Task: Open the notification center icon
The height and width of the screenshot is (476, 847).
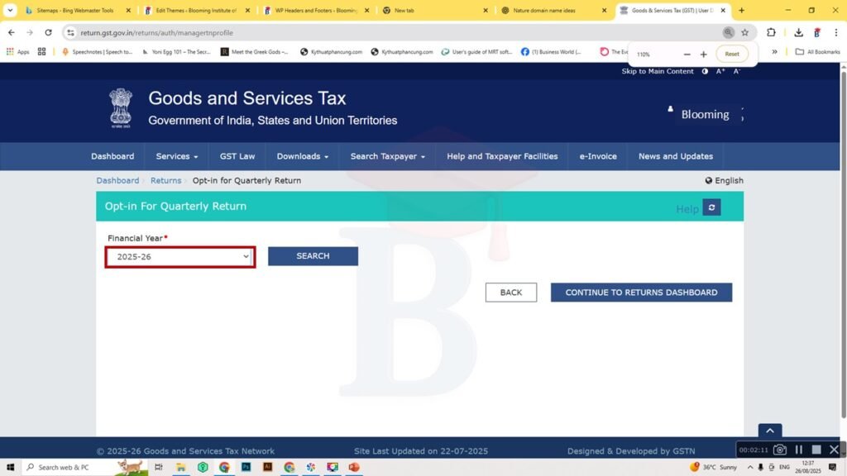Action: 832,467
